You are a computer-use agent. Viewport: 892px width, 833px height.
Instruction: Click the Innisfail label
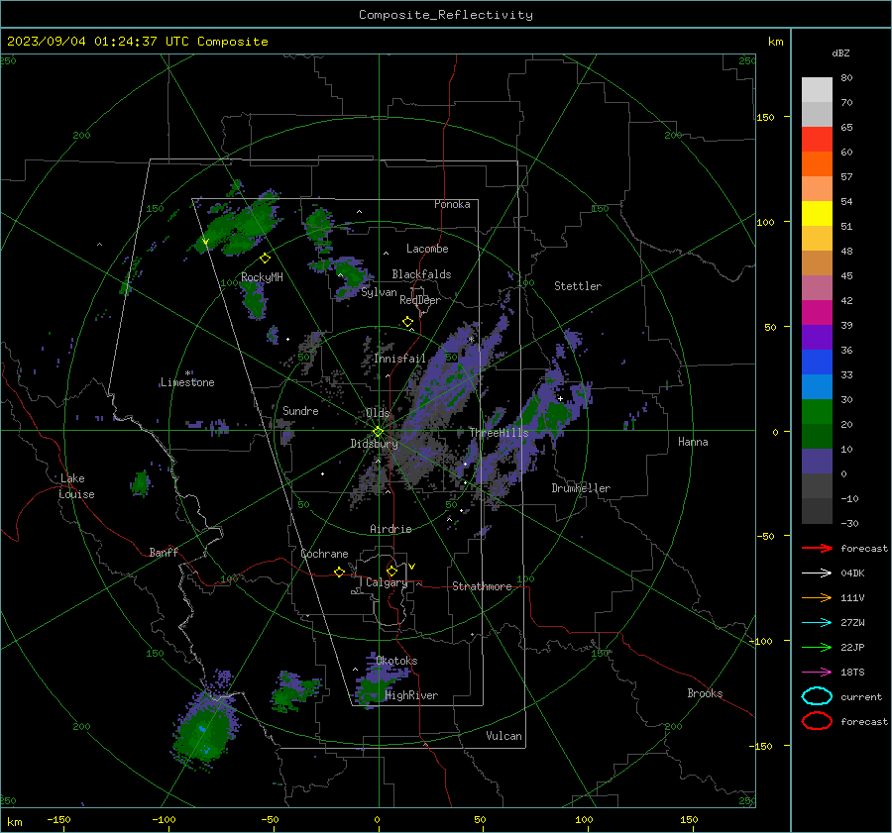click(x=399, y=359)
